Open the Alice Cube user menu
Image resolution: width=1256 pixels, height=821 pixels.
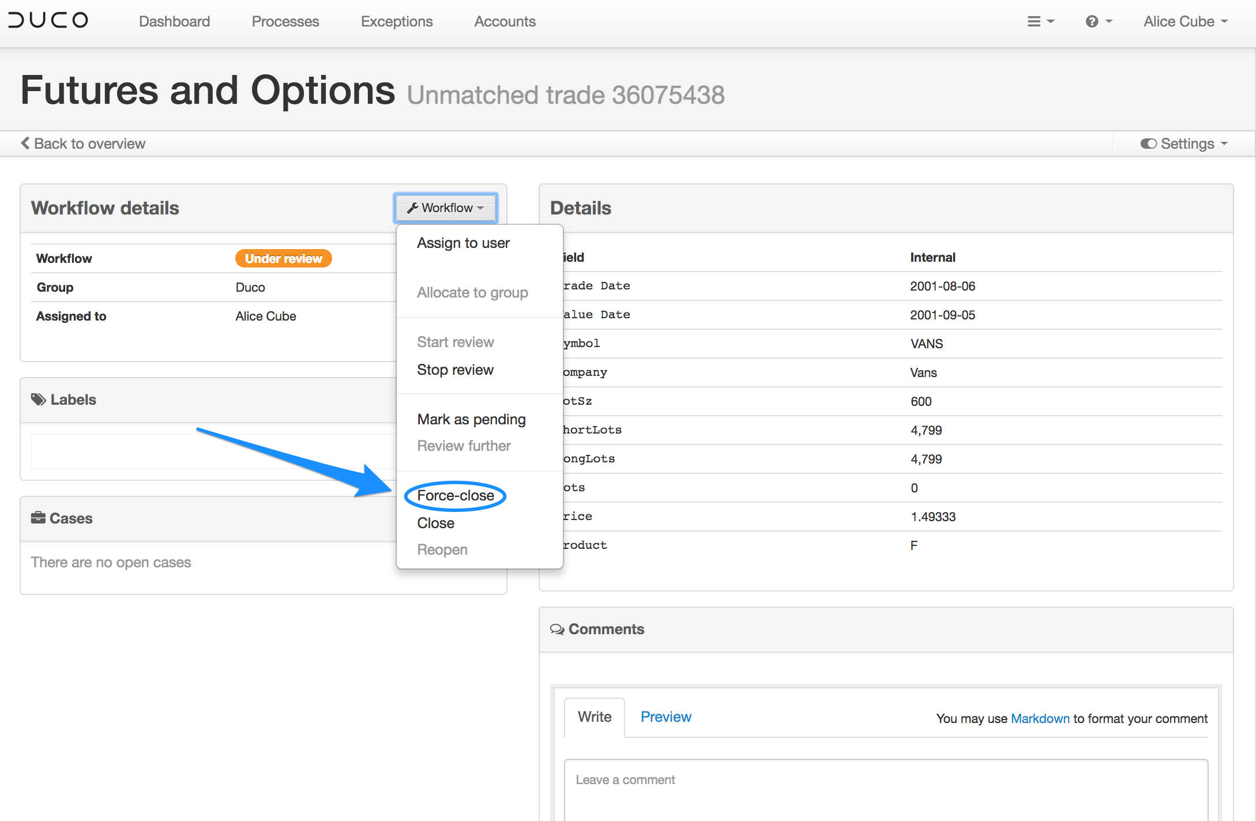[1185, 21]
